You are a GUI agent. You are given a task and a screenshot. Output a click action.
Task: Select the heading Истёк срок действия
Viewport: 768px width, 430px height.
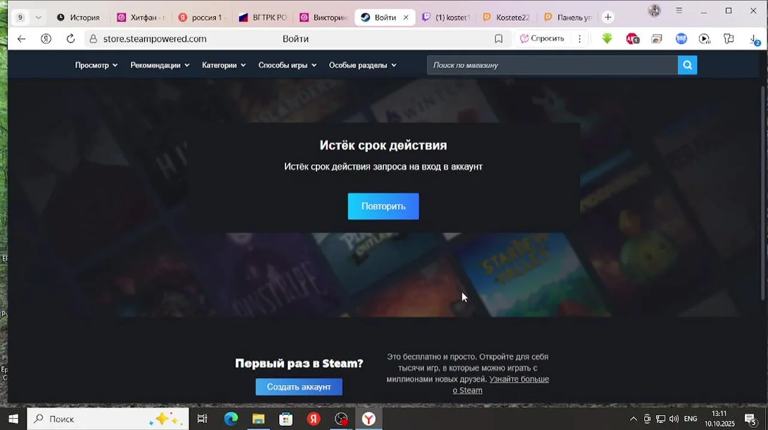pos(383,145)
